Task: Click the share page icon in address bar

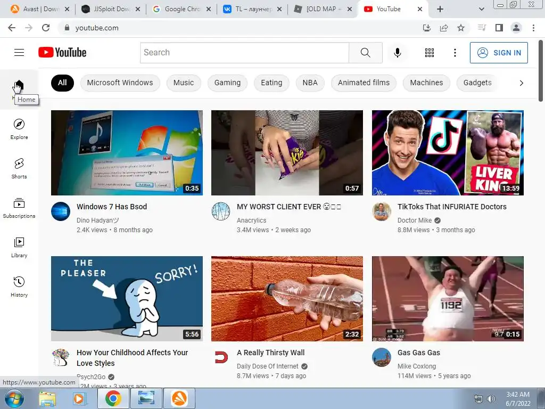Action: 444,28
